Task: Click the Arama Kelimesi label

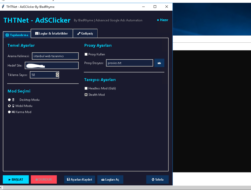Action: (18, 56)
